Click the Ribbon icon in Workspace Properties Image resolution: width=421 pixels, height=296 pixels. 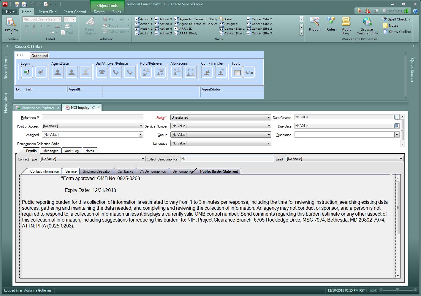(314, 24)
